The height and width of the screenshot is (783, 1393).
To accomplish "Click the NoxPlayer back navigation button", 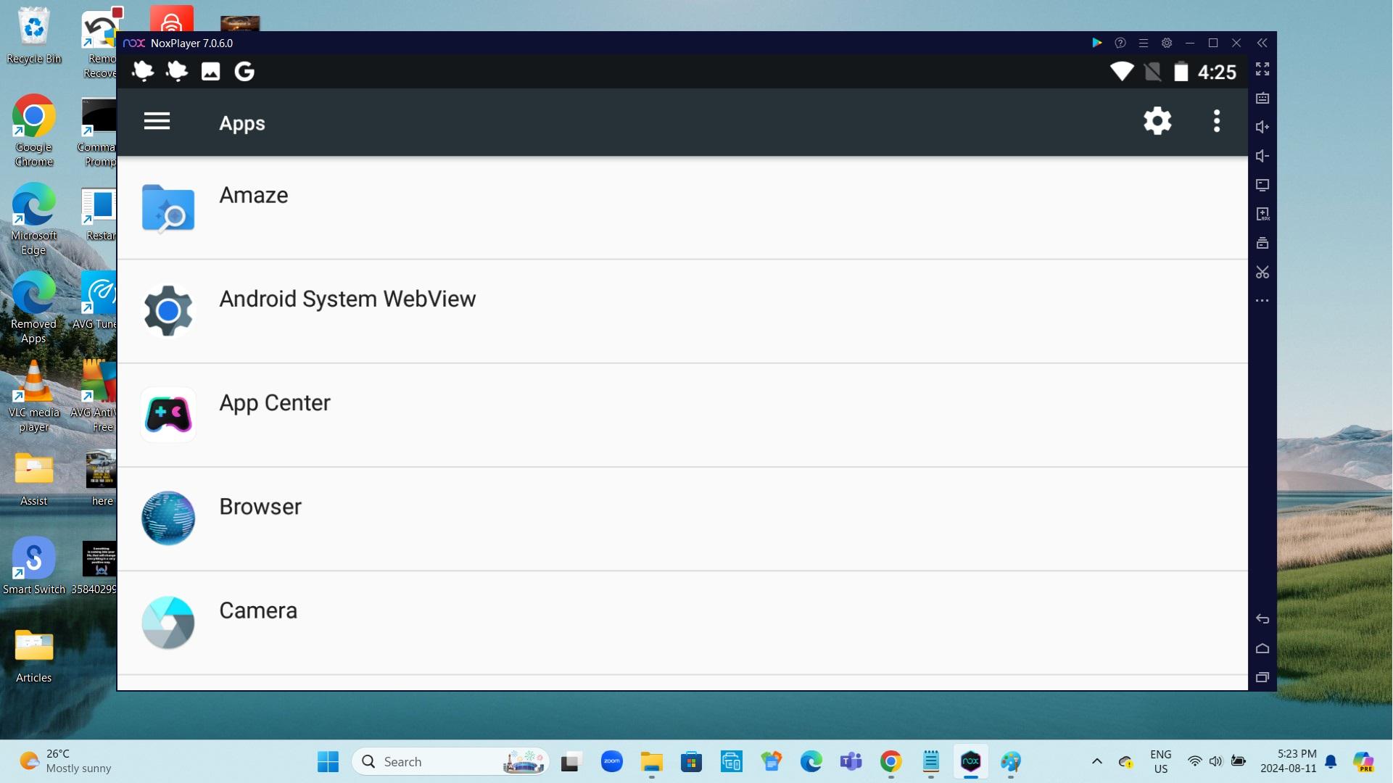I will click(x=1263, y=618).
